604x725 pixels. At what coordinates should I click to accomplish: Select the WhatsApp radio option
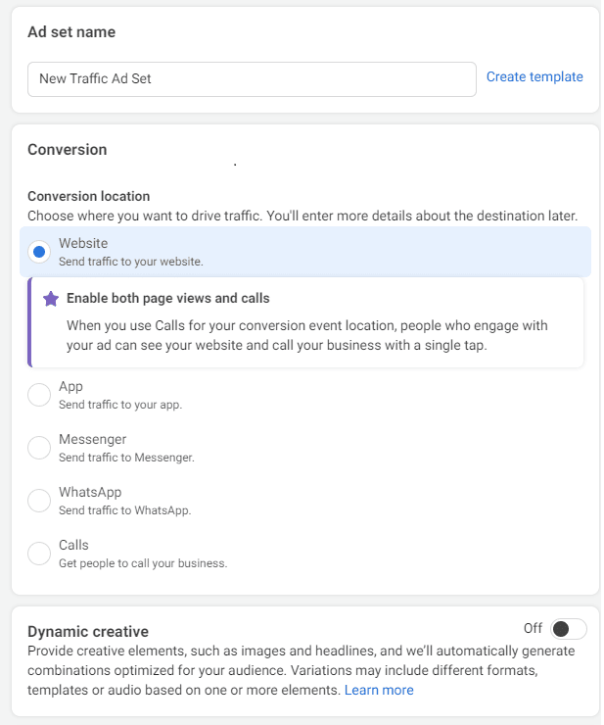39,501
